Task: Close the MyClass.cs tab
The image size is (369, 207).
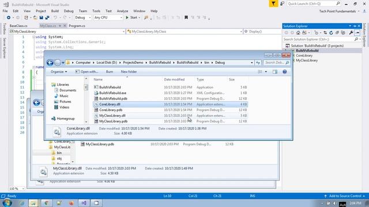Action: point(65,26)
